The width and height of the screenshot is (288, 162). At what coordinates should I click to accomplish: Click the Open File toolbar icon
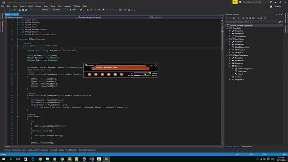19,10
